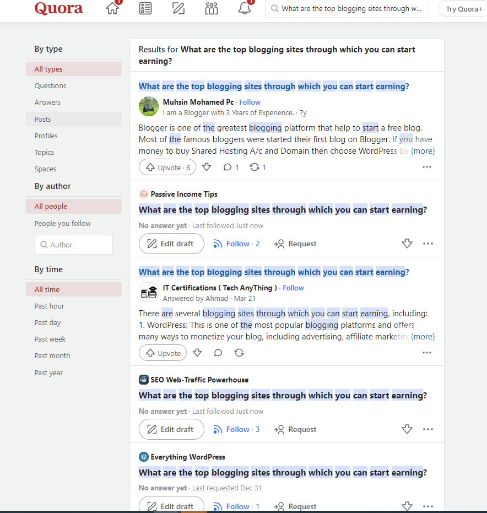
Task: Open the notifications bell icon
Action: pos(245,8)
